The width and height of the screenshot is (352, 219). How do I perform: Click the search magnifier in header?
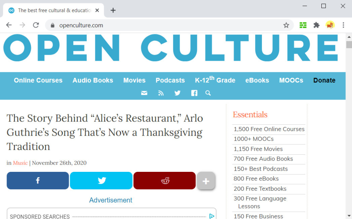coord(208,93)
